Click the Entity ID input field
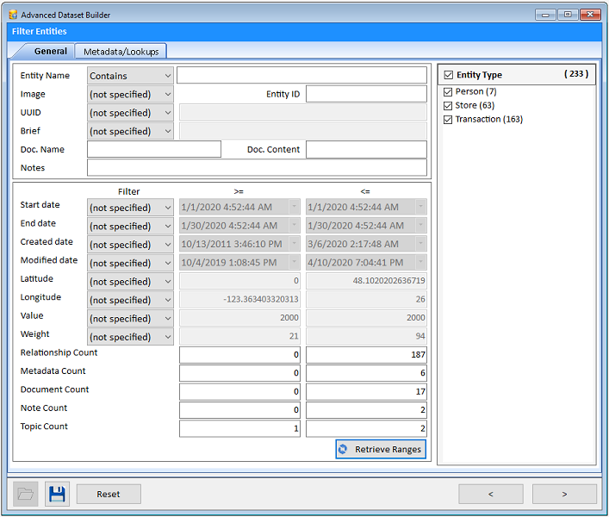Viewport: 609px width, 517px height. [x=366, y=94]
